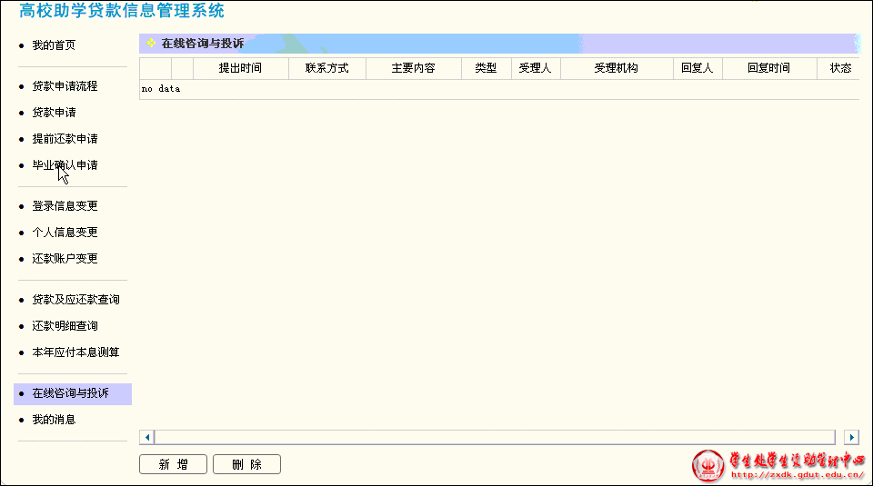Open 还款明细查询 page
The height and width of the screenshot is (486, 873).
(x=65, y=326)
